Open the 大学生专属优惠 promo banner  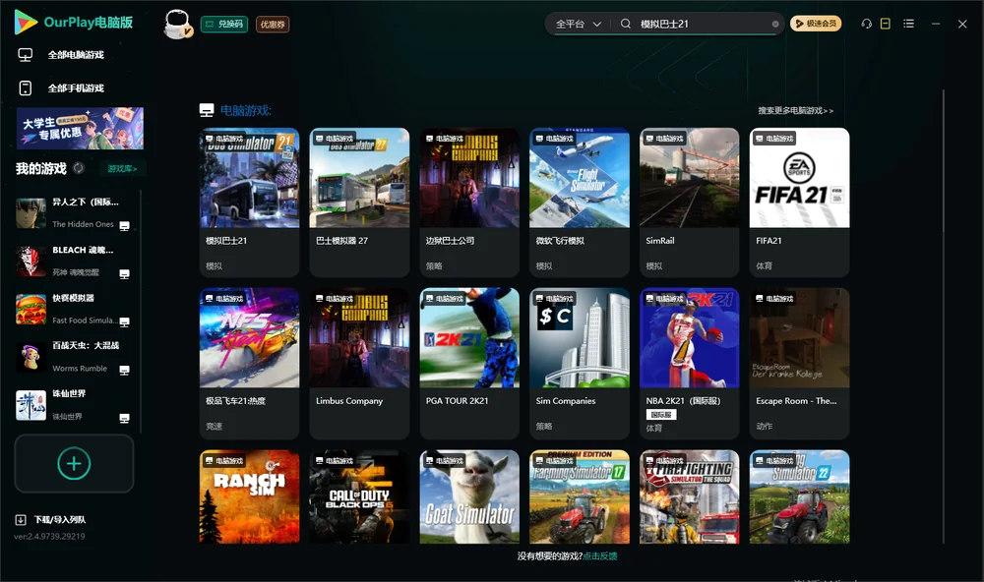pyautogui.click(x=81, y=129)
